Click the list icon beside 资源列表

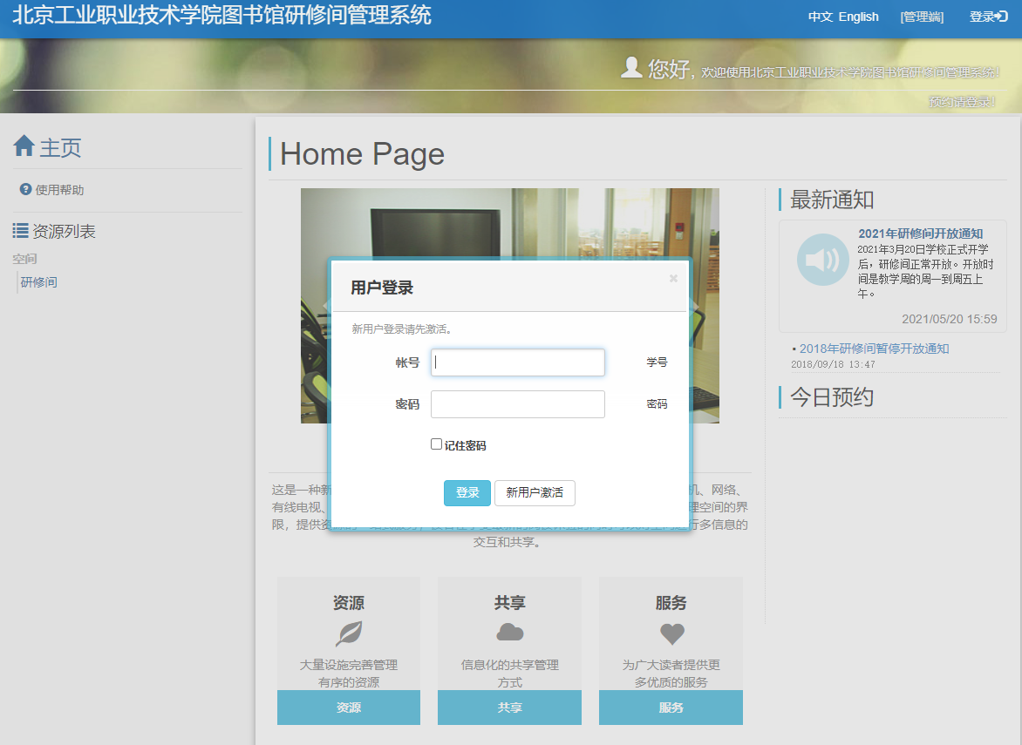coord(20,231)
